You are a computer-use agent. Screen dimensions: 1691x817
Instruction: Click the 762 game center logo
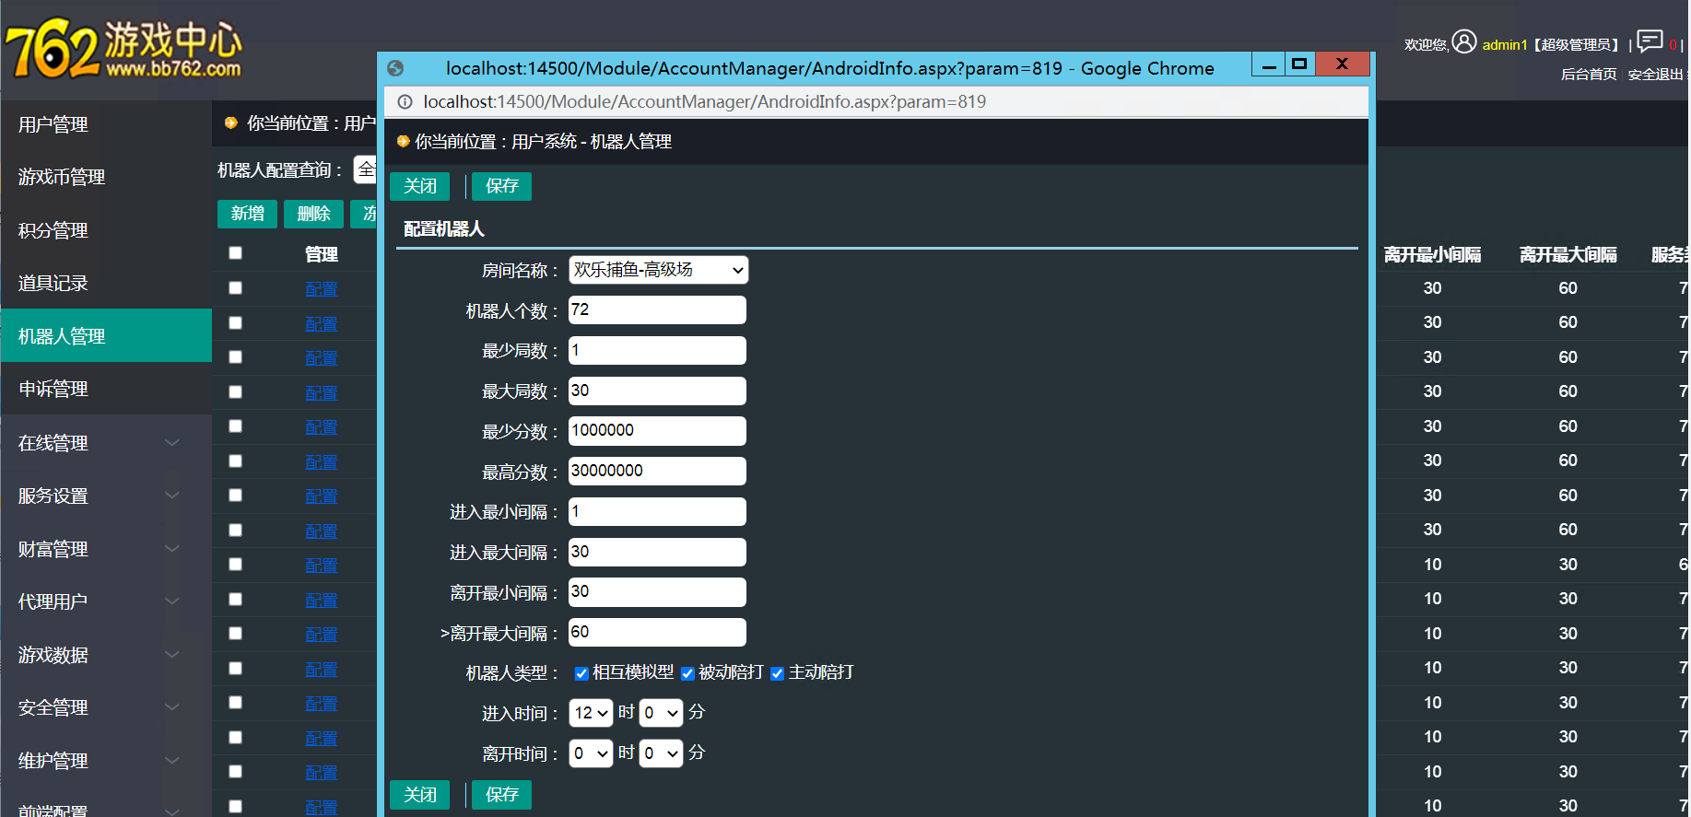coord(123,49)
